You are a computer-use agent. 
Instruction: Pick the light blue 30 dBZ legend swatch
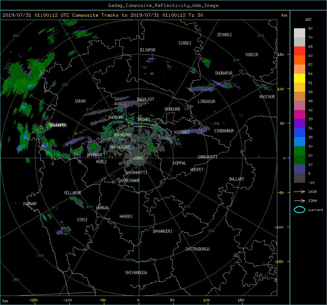click(x=299, y=141)
